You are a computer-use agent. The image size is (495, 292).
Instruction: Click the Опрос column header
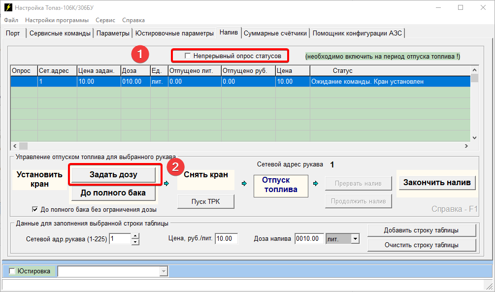24,71
